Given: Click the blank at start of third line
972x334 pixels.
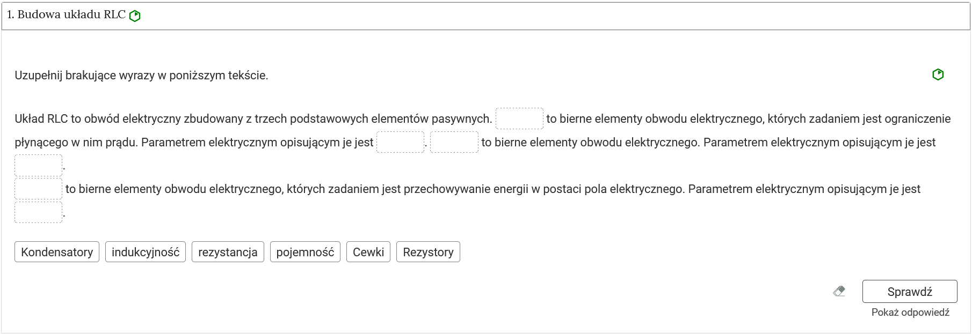Looking at the screenshot, I should [38, 165].
